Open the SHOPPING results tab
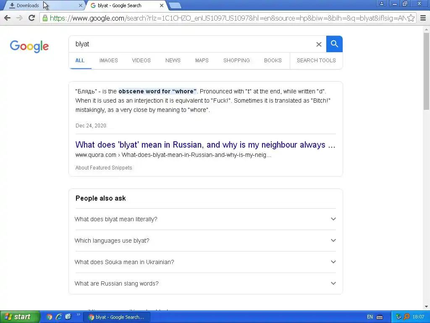Screen dimensions: 430x323 tap(236, 61)
